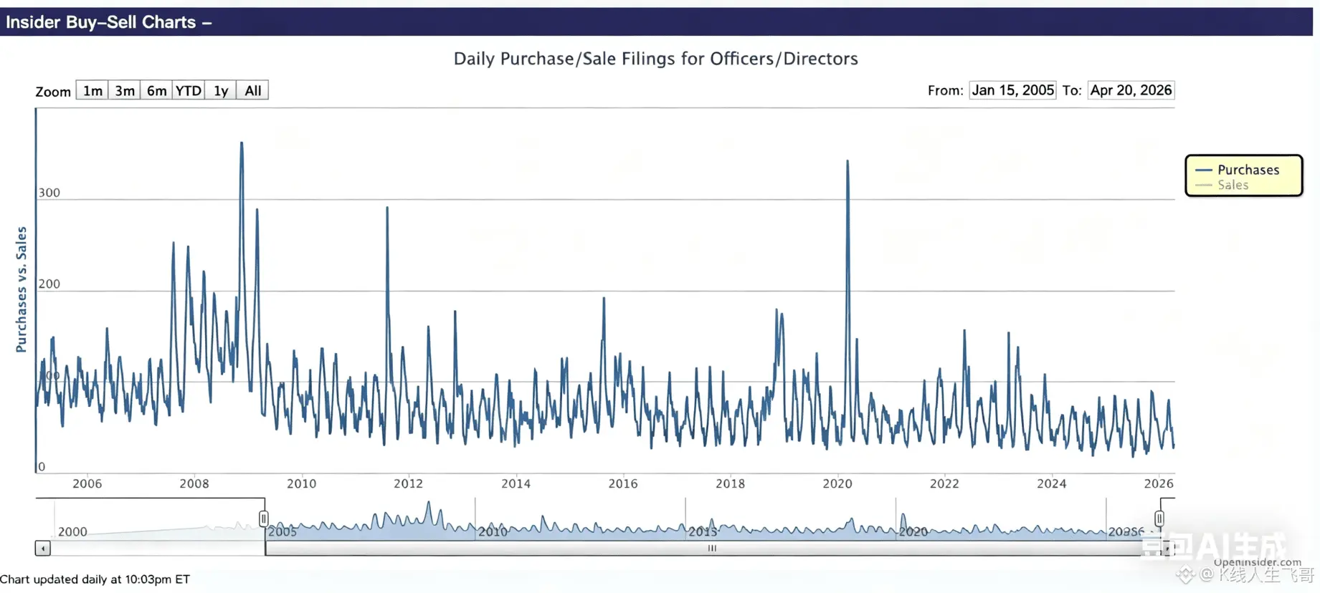Click the 2024 x-axis label
Viewport: 1320px width, 593px height.
coord(1052,483)
